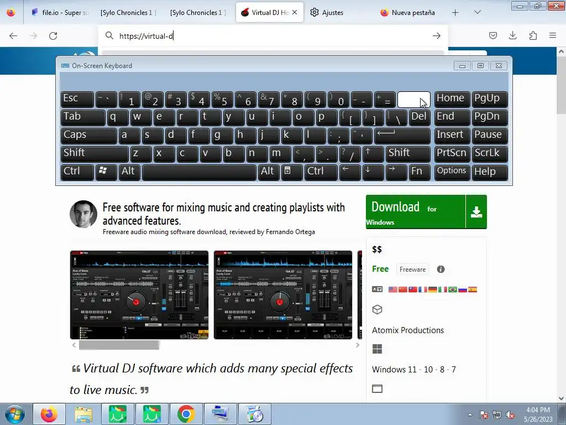
Task: Toggle the Caps key on on-screen keyboard
Action: click(89, 136)
